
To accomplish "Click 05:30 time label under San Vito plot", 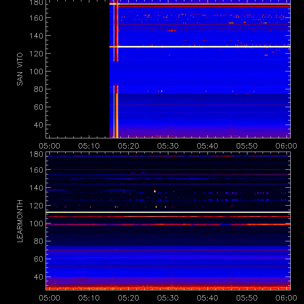I will 168,146.
